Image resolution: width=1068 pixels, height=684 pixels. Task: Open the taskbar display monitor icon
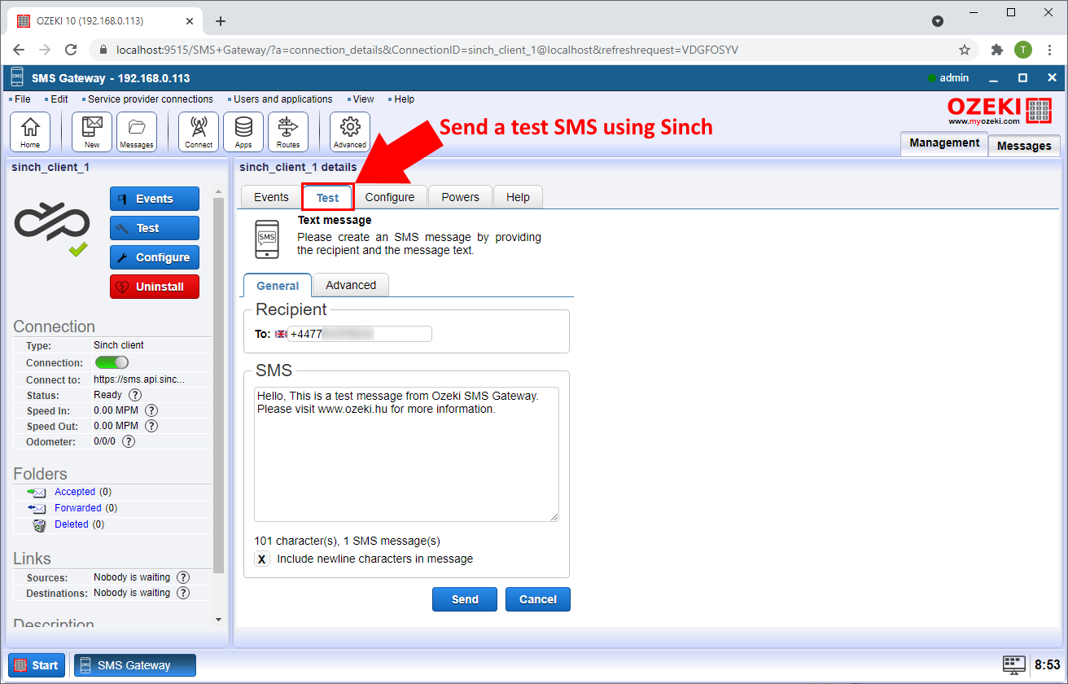pyautogui.click(x=1014, y=664)
